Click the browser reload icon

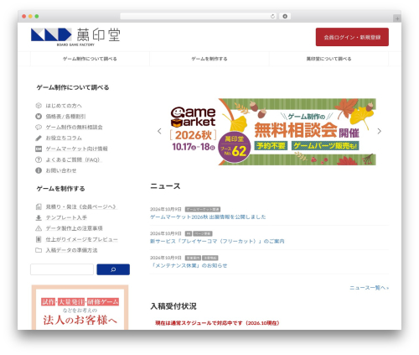[272, 16]
